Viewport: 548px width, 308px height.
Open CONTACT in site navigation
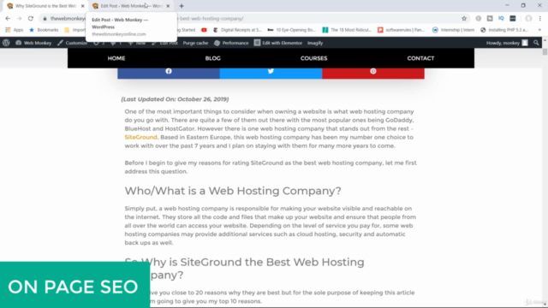[420, 58]
